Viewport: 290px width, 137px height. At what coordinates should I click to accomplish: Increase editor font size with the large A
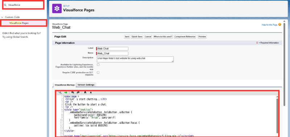click(x=85, y=92)
